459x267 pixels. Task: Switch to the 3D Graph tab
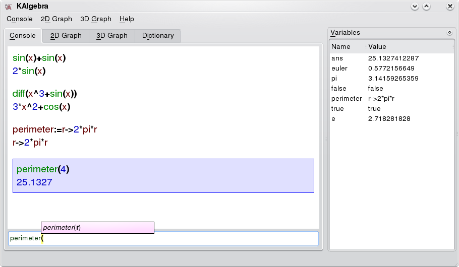pos(112,36)
